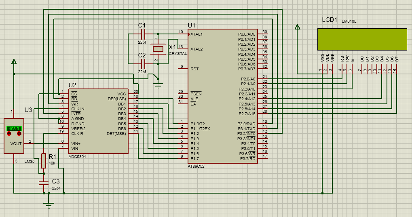Click the ground symbol under the crystal
Image resolution: width=412 pixels, height=217 pixels.
(x=158, y=85)
